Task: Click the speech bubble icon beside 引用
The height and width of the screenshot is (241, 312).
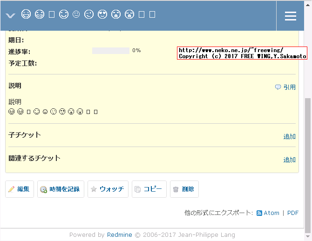Action: 278,87
